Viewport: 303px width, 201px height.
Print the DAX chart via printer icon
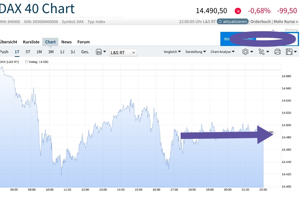pos(278,52)
